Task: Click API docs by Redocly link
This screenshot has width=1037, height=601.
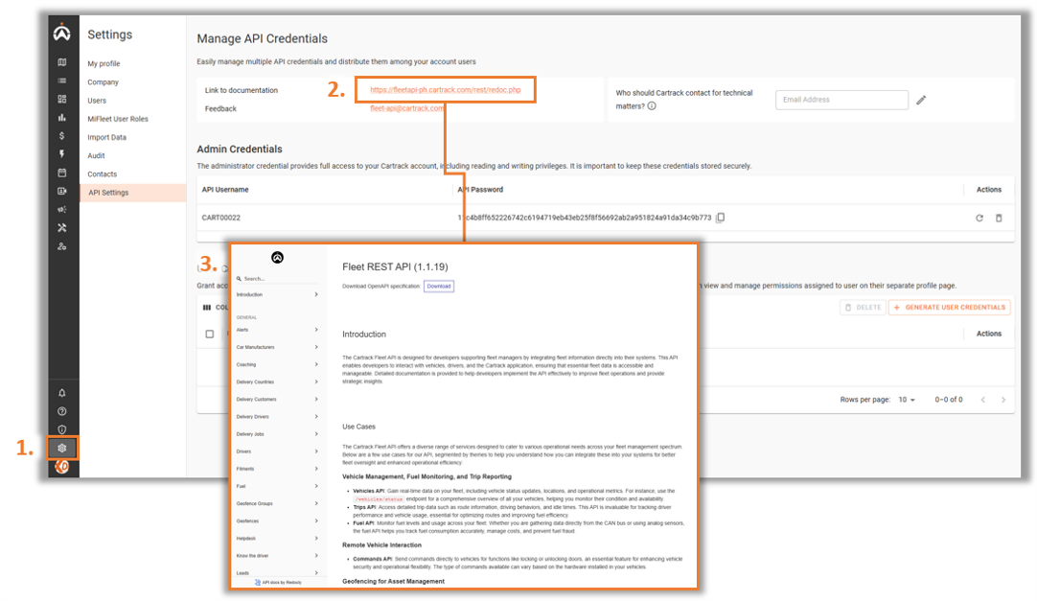Action: [x=279, y=583]
